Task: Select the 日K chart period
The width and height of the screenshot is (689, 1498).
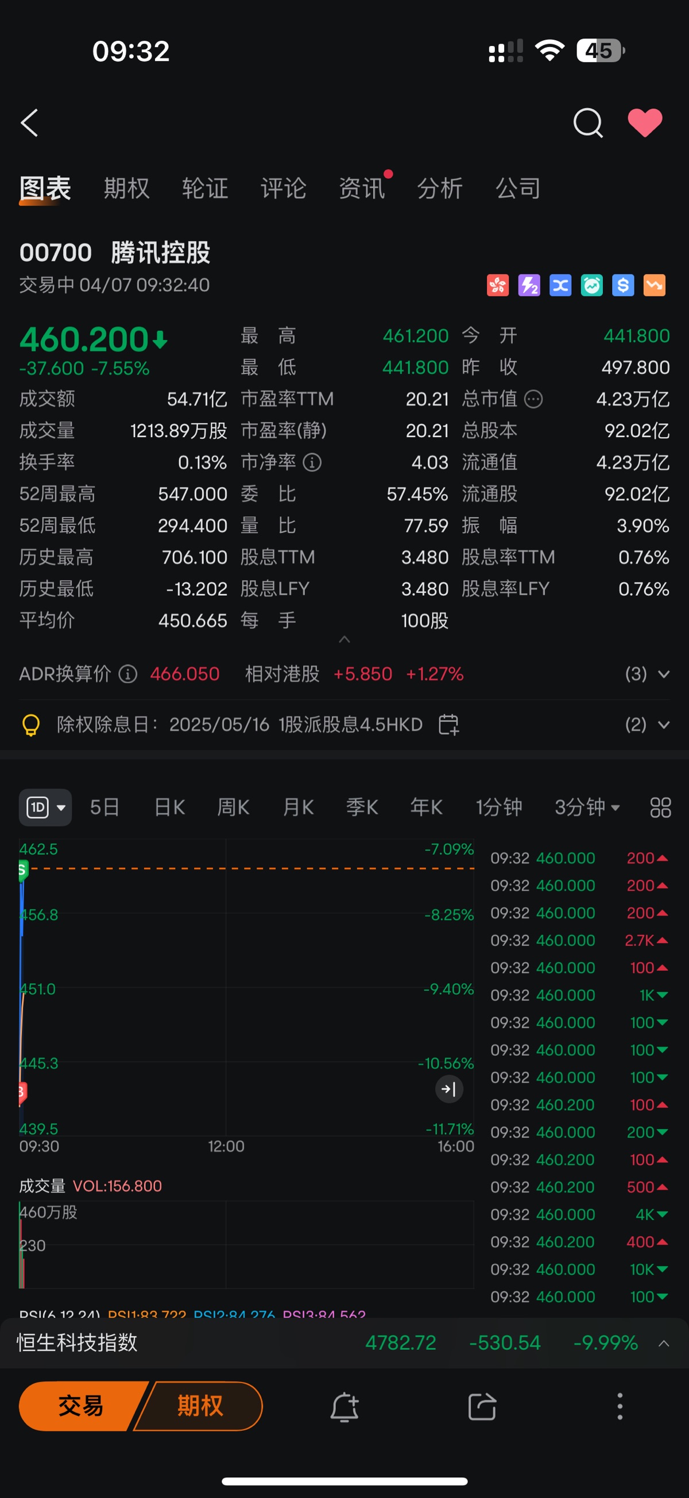Action: pos(169,808)
